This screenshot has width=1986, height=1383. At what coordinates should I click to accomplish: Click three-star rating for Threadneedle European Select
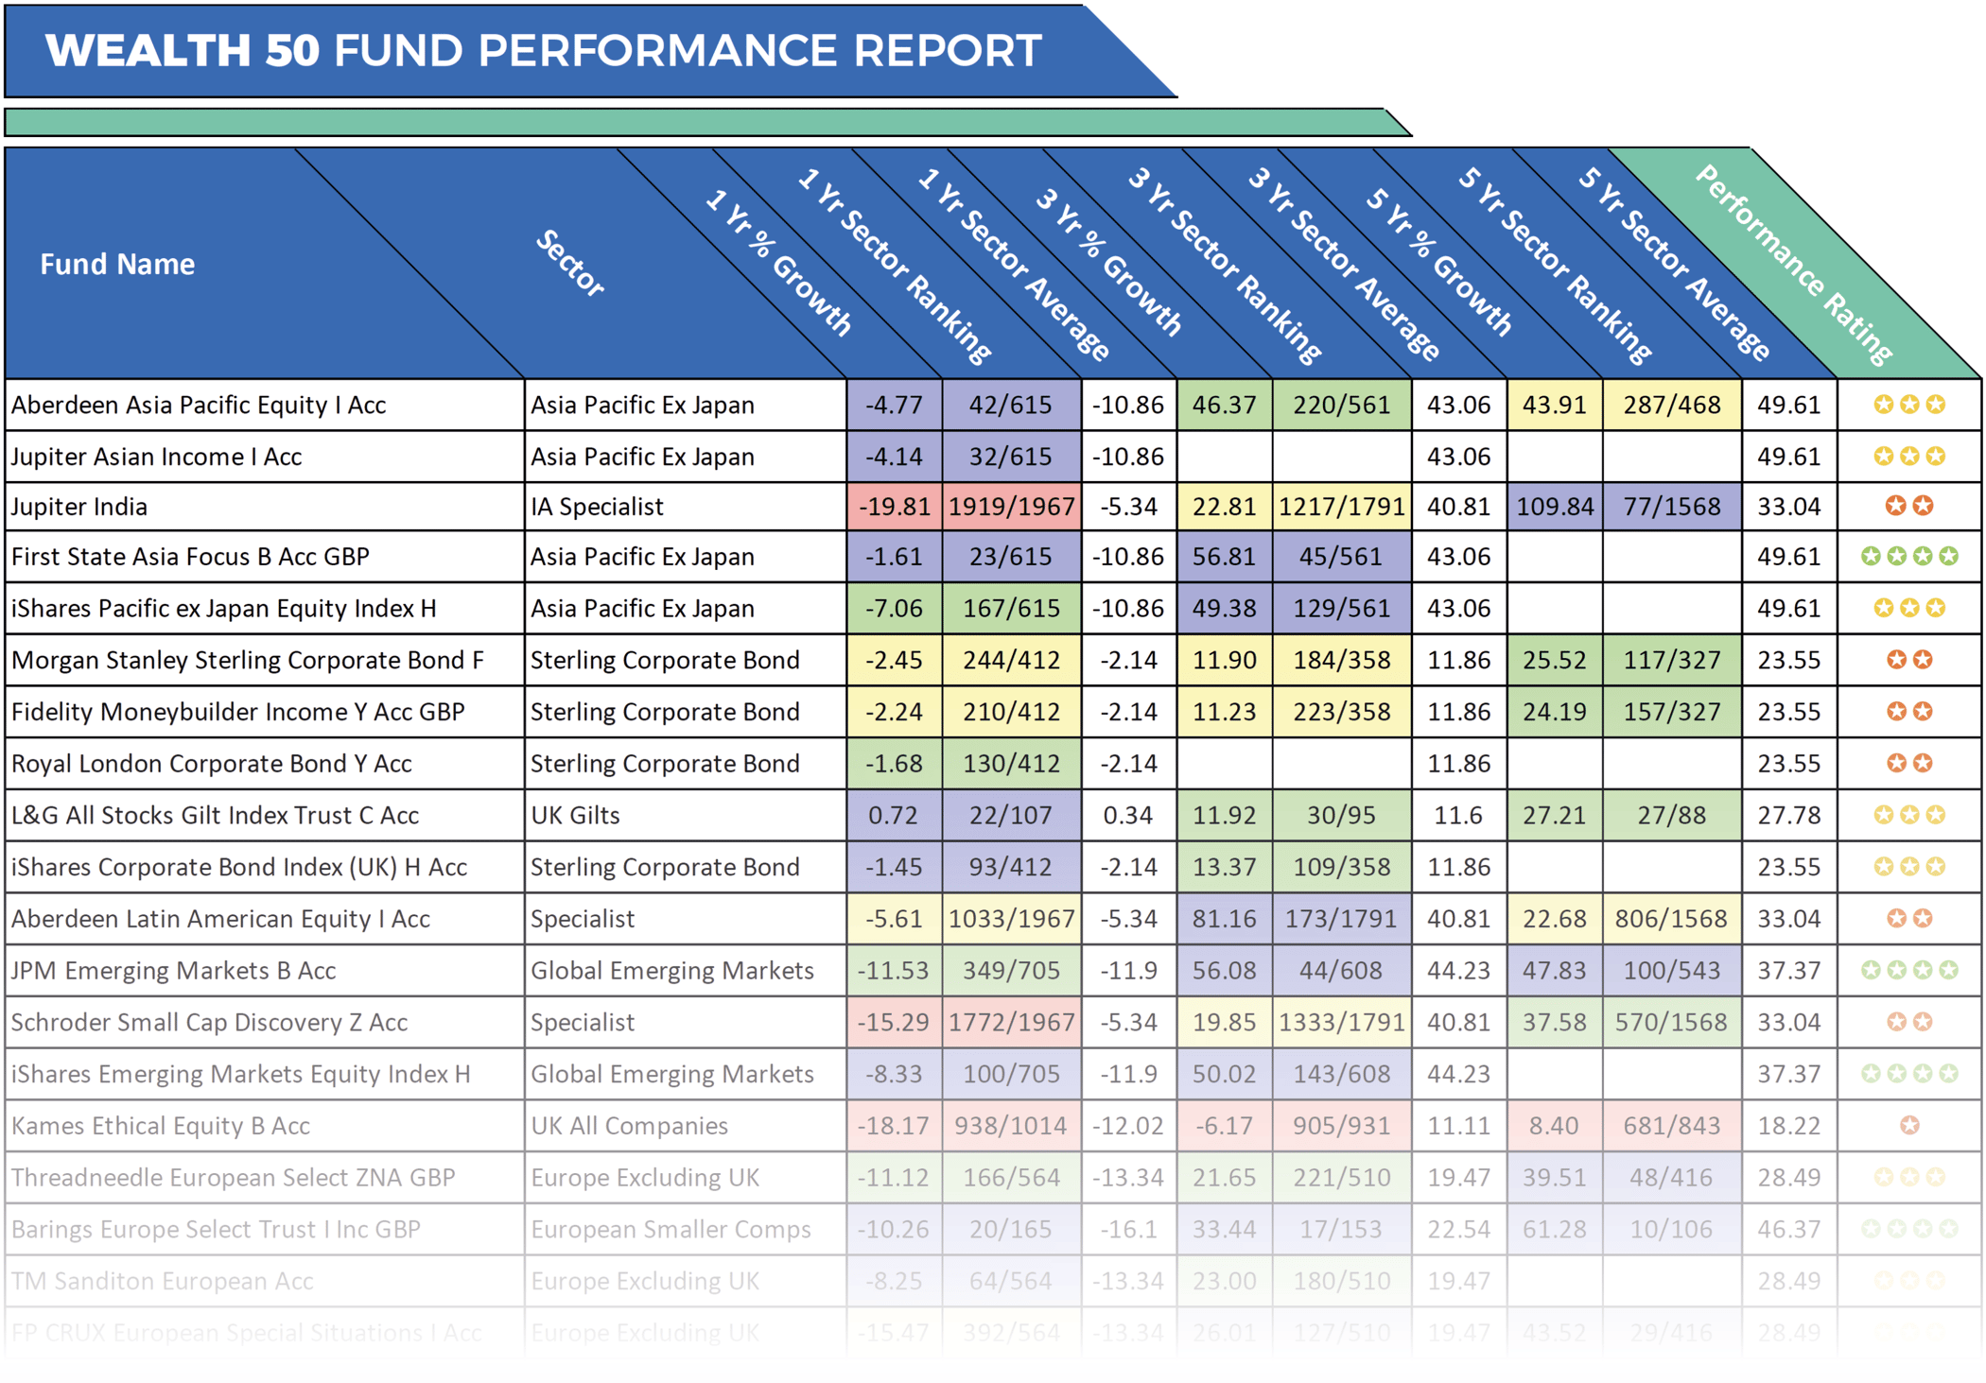(x=1909, y=1178)
